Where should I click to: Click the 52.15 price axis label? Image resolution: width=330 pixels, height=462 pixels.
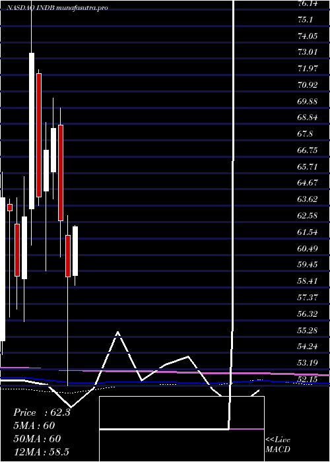click(308, 379)
